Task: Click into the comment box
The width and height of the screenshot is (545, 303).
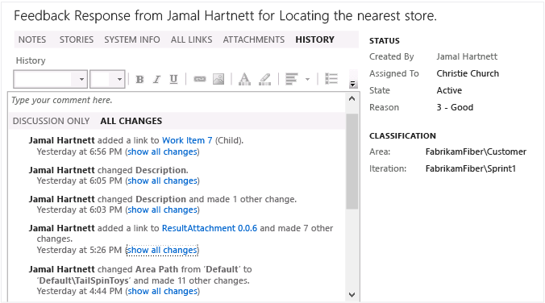Action: tap(177, 101)
